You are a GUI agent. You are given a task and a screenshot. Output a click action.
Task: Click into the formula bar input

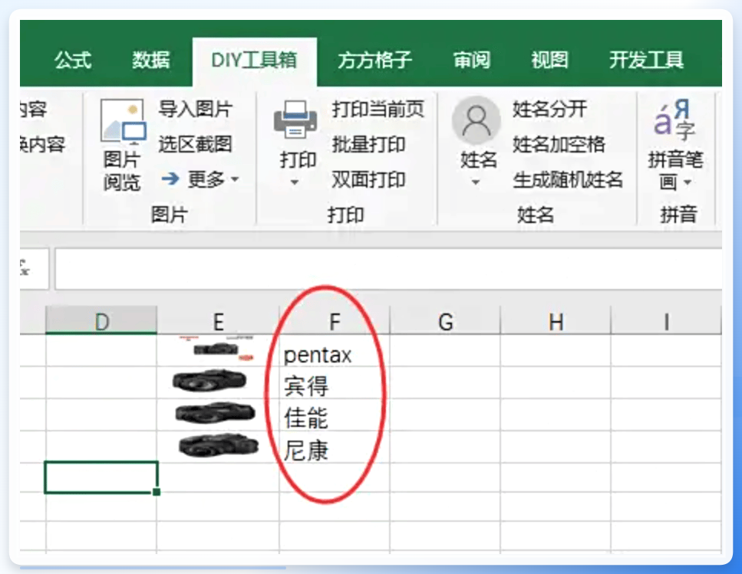(x=388, y=268)
